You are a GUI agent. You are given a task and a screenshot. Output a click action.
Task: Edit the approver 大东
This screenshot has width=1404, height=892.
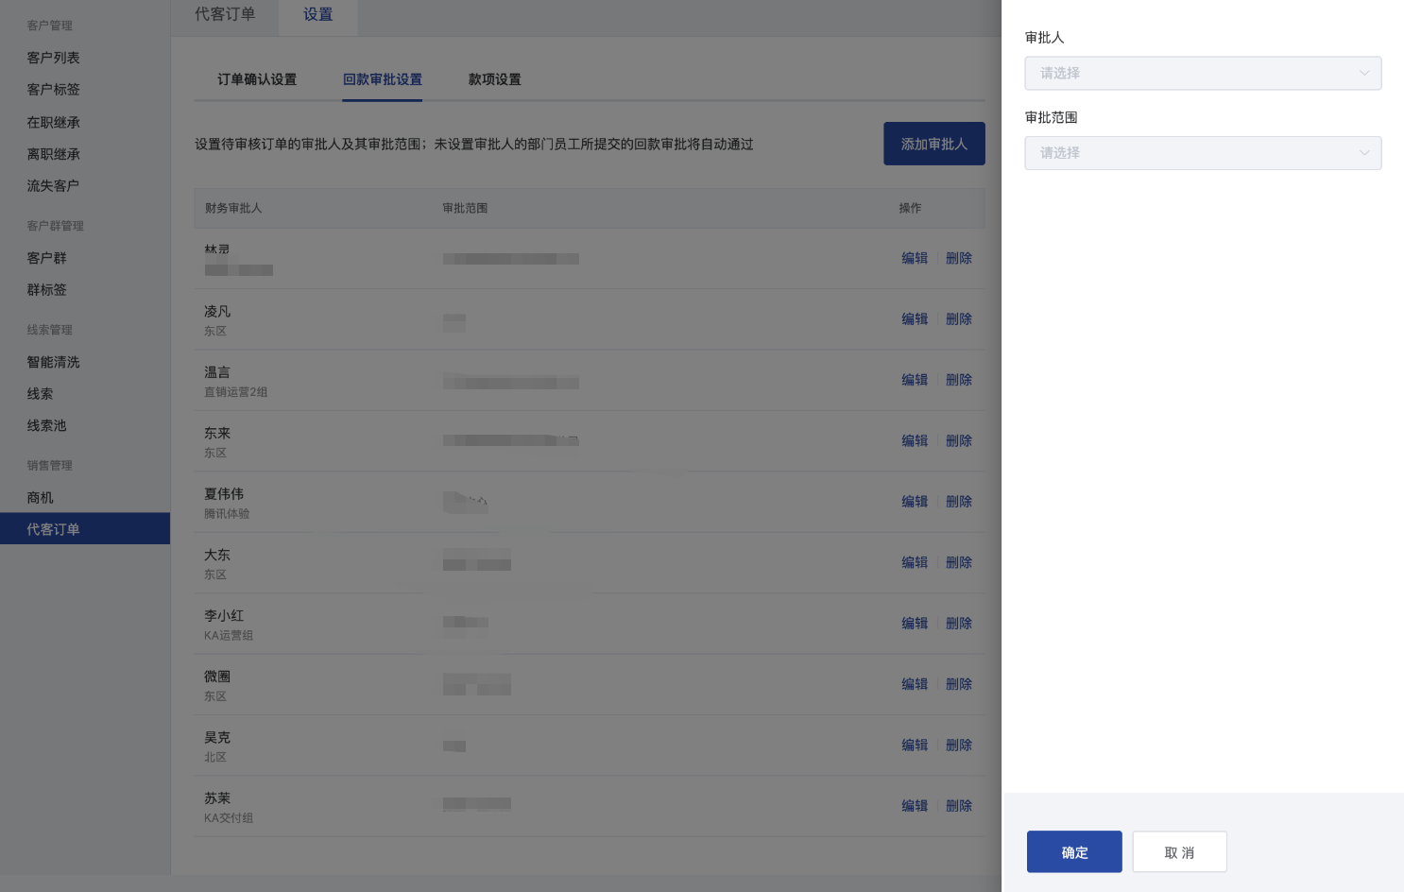click(x=915, y=562)
